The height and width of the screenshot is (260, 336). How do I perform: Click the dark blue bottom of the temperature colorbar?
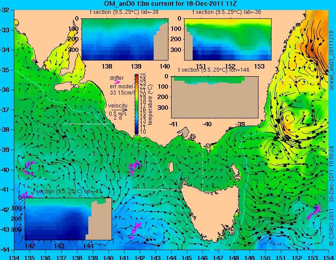coord(137,131)
